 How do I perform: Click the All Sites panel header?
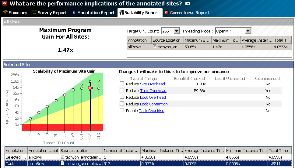148,22
